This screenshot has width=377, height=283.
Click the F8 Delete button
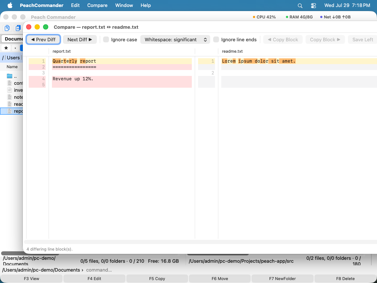345,279
